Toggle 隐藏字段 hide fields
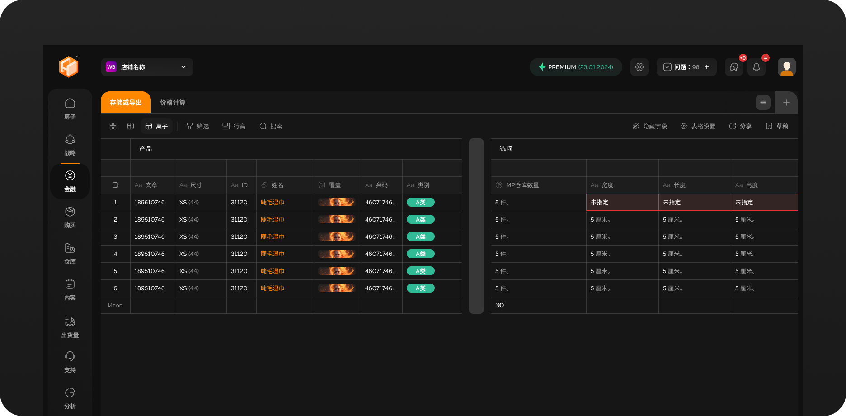 tap(649, 126)
